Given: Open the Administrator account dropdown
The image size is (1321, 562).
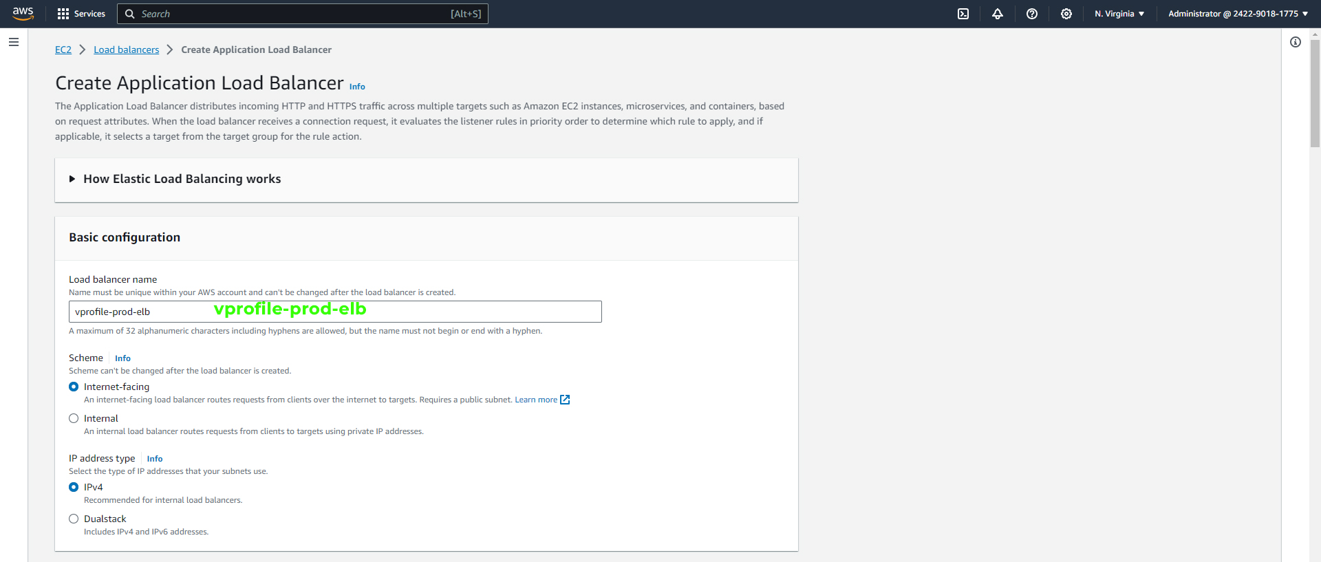Looking at the screenshot, I should coord(1238,14).
